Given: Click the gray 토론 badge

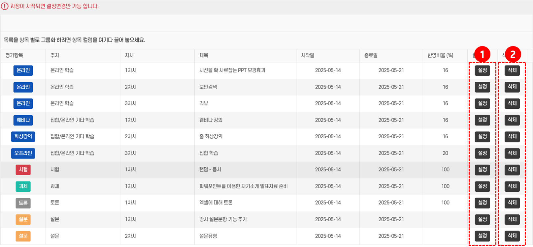Looking at the screenshot, I should pyautogui.click(x=23, y=203).
